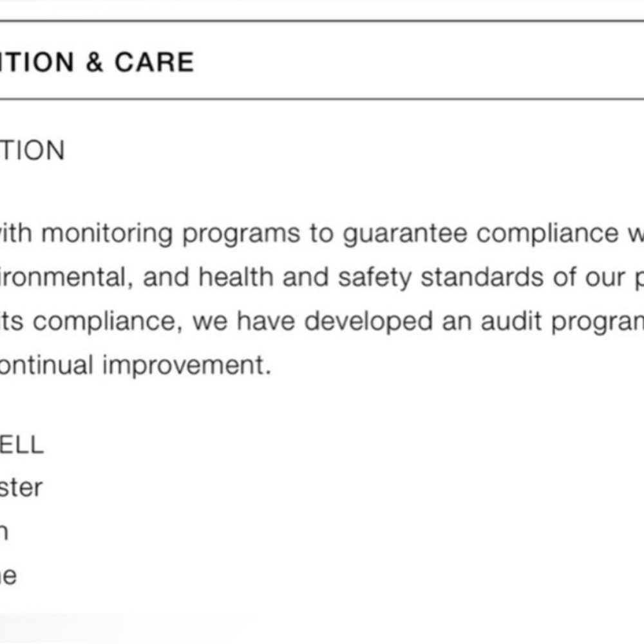The height and width of the screenshot is (644, 644).
Task: Click the 'TION' subheading below the header
Action: coord(32,151)
